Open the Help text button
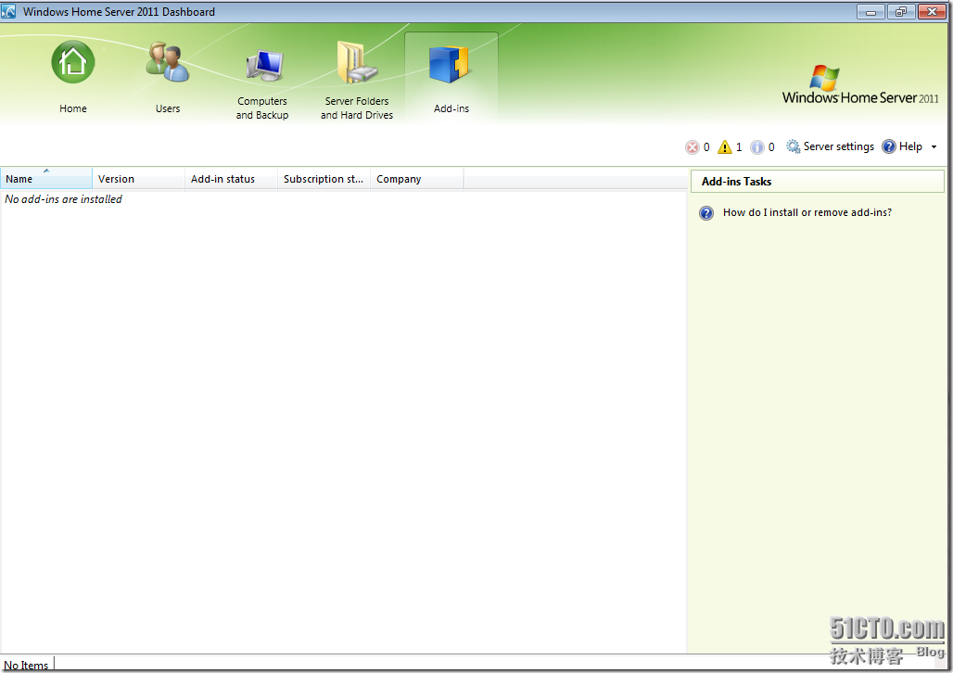Viewport: 953px width, 673px height. click(910, 146)
